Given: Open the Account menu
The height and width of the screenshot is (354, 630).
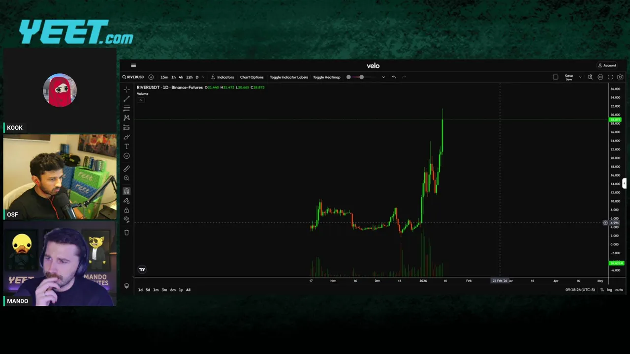Looking at the screenshot, I should pyautogui.click(x=607, y=65).
